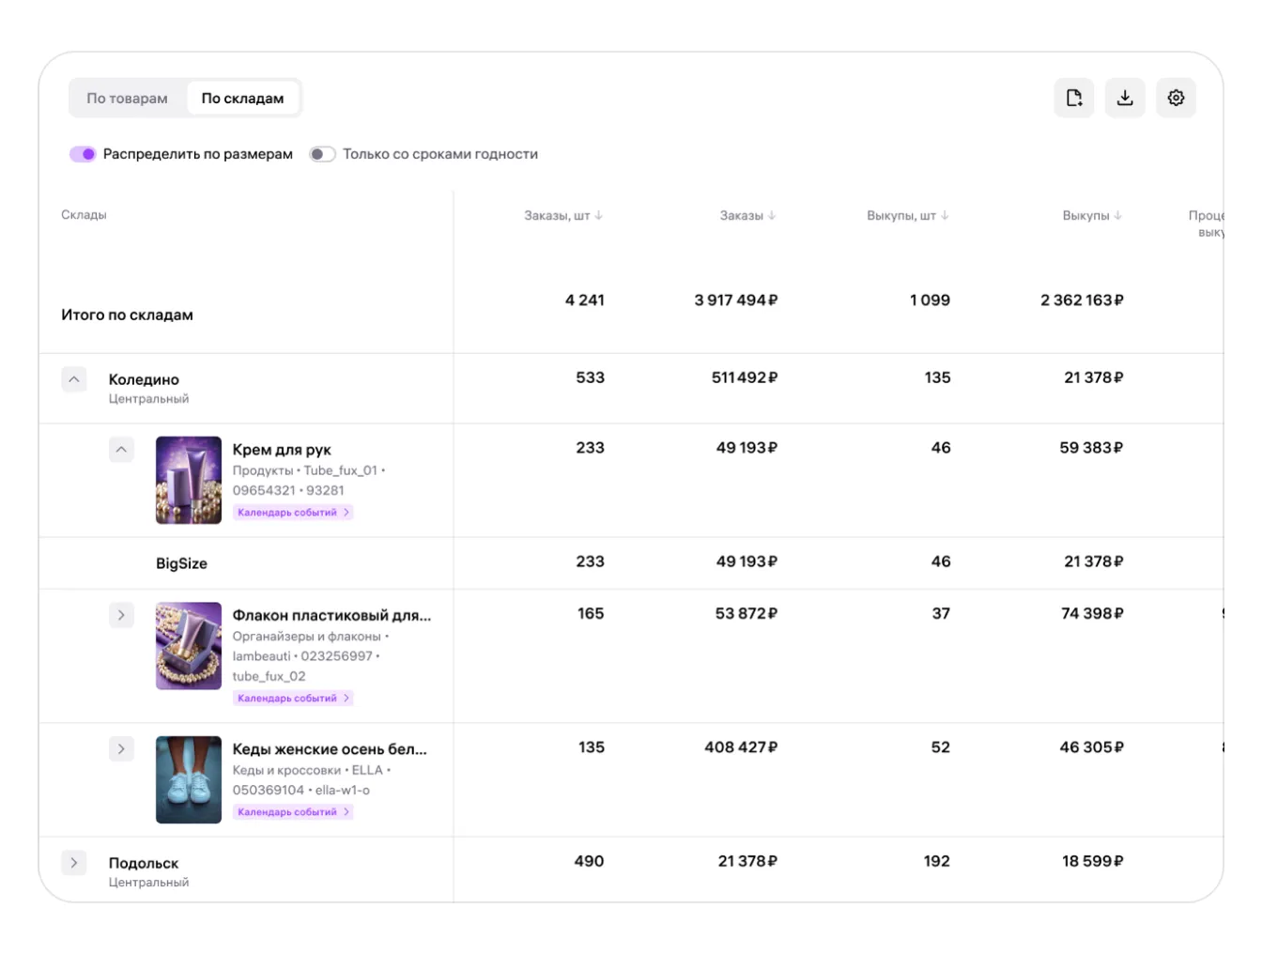Sort by Выкупы amount column arrow
1262x954 pixels.
click(x=1117, y=216)
